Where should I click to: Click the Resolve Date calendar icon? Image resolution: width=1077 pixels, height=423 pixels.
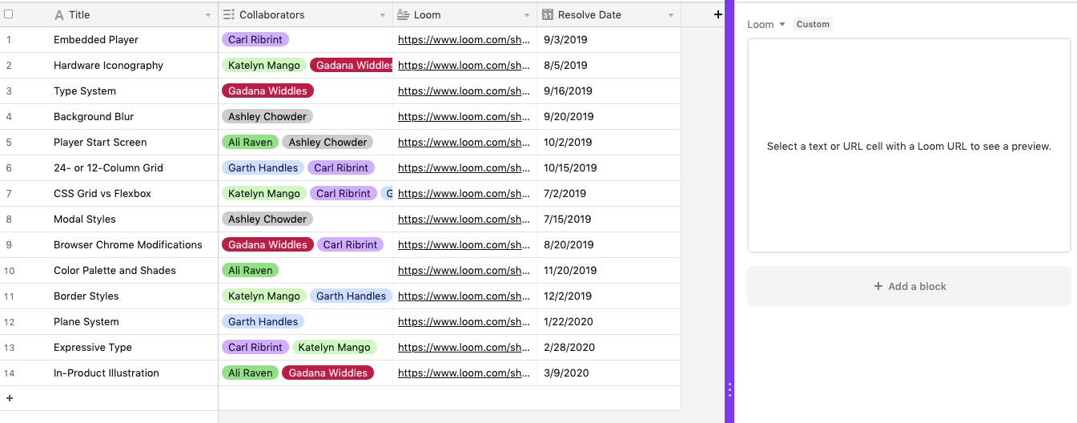coord(548,14)
